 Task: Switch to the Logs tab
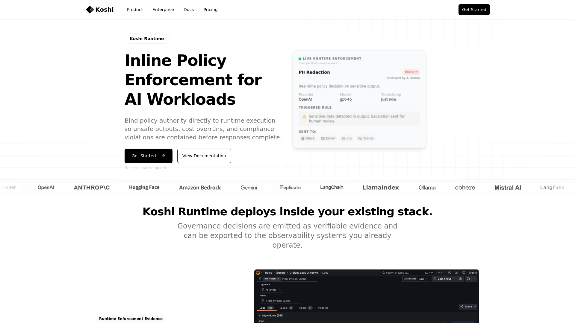(267, 308)
